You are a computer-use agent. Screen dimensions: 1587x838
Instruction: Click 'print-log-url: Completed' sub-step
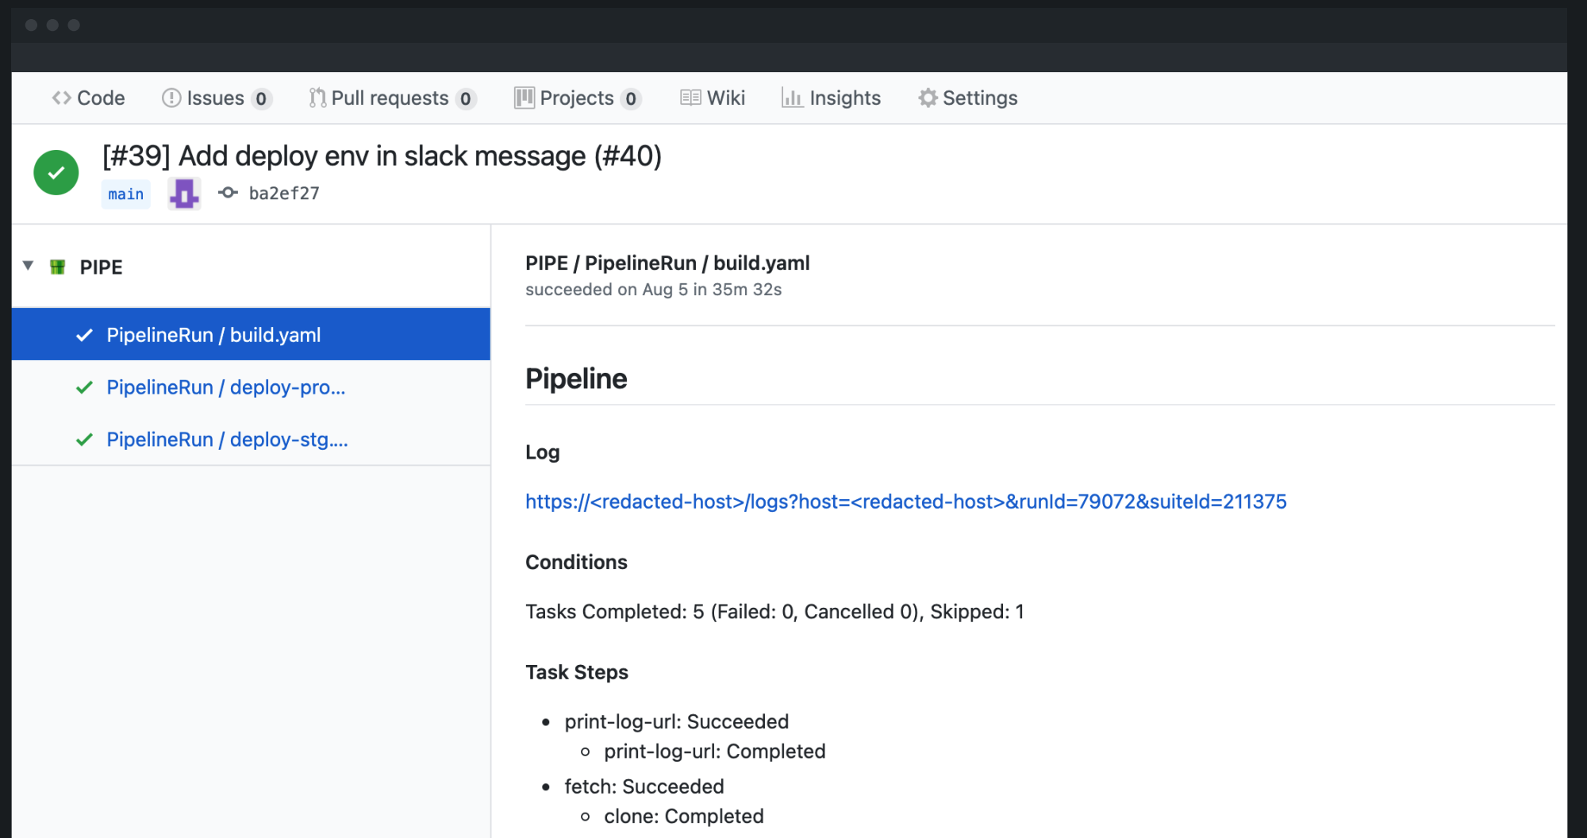tap(715, 752)
